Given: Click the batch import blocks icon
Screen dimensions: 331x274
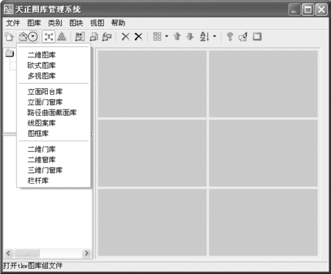Looking at the screenshot, I should click(x=80, y=37).
